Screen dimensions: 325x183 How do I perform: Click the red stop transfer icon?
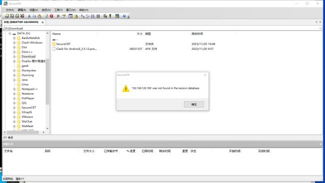(x=51, y=16)
